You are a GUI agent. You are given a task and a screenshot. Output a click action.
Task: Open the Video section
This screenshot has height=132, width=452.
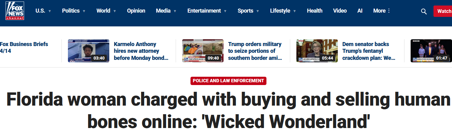[x=340, y=11]
